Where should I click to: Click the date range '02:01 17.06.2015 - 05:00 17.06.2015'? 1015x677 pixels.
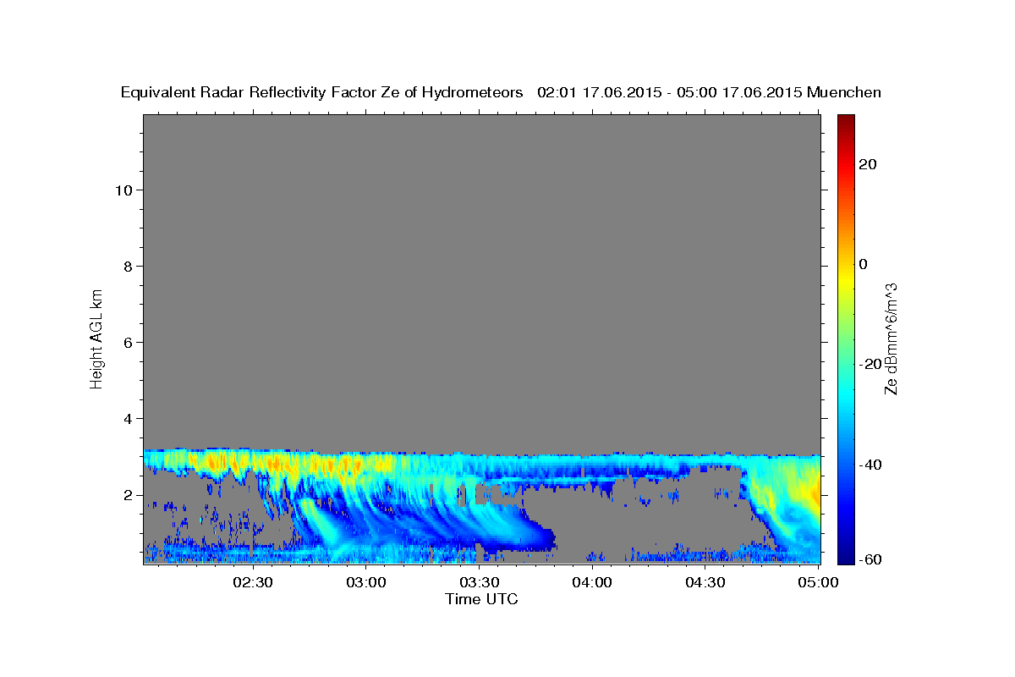click(670, 92)
